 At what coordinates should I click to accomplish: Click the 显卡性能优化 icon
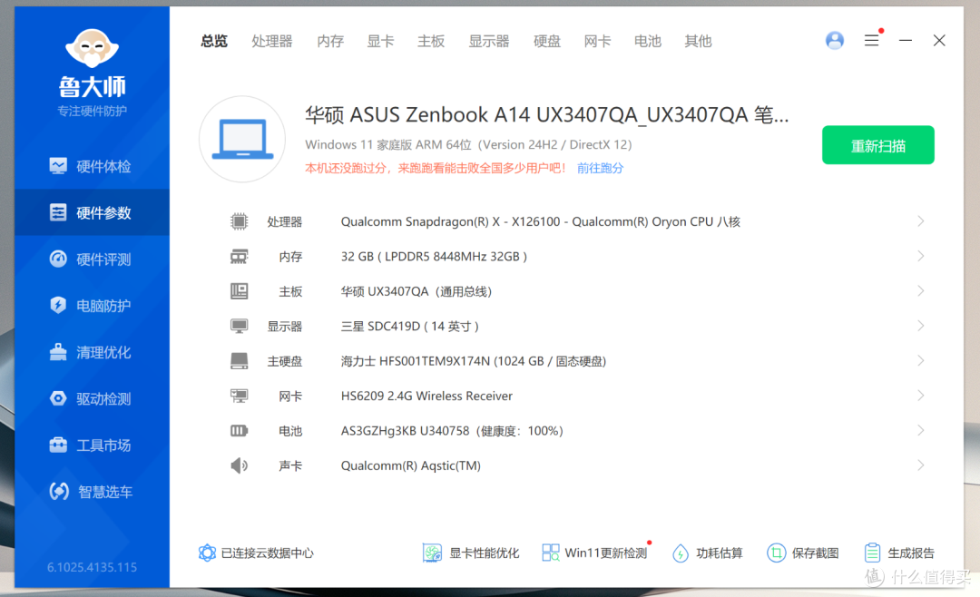432,553
